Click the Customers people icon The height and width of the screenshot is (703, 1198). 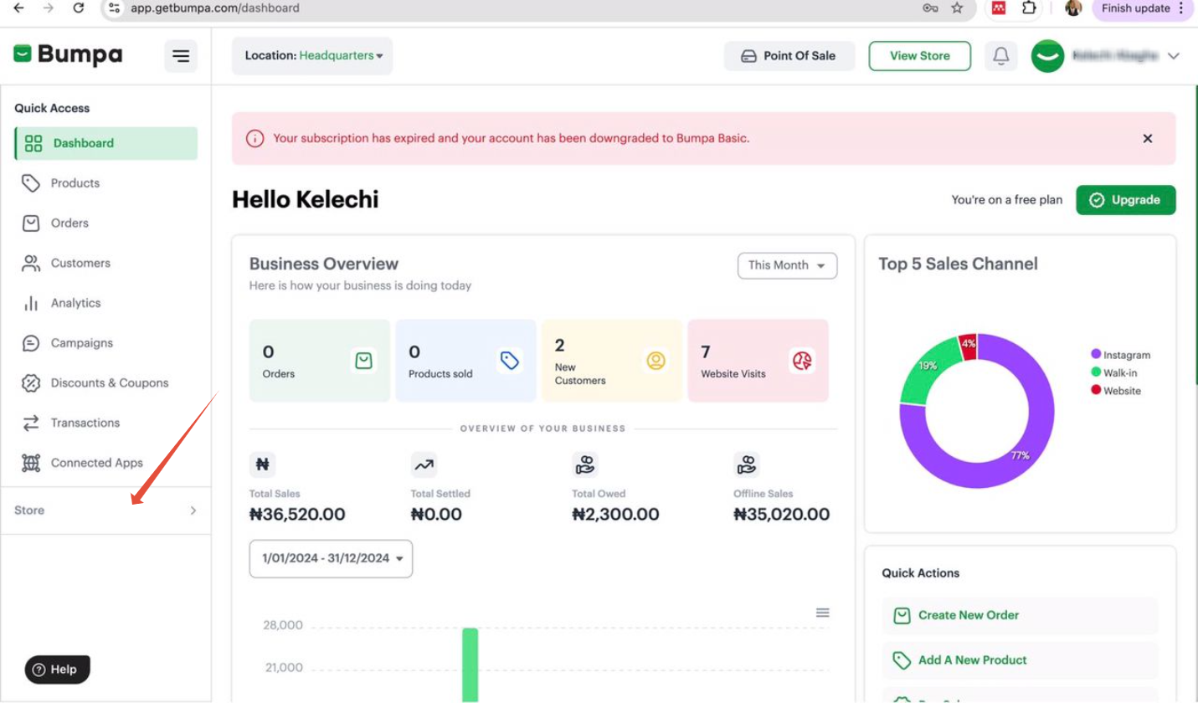click(31, 264)
